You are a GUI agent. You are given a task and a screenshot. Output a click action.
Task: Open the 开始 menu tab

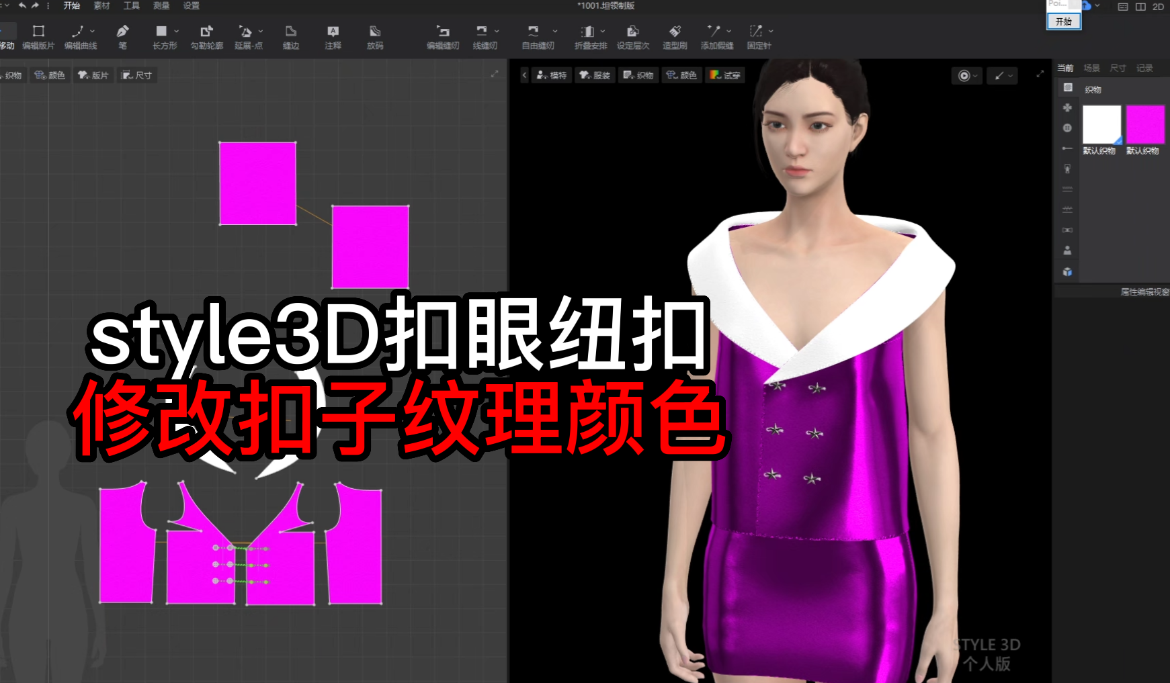tap(71, 5)
